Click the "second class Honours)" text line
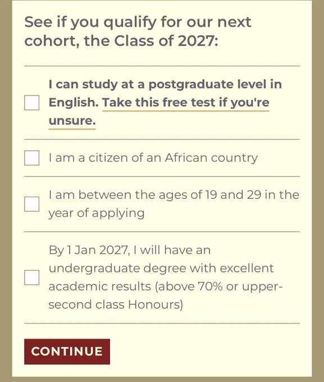The height and width of the screenshot is (382, 324). [116, 305]
